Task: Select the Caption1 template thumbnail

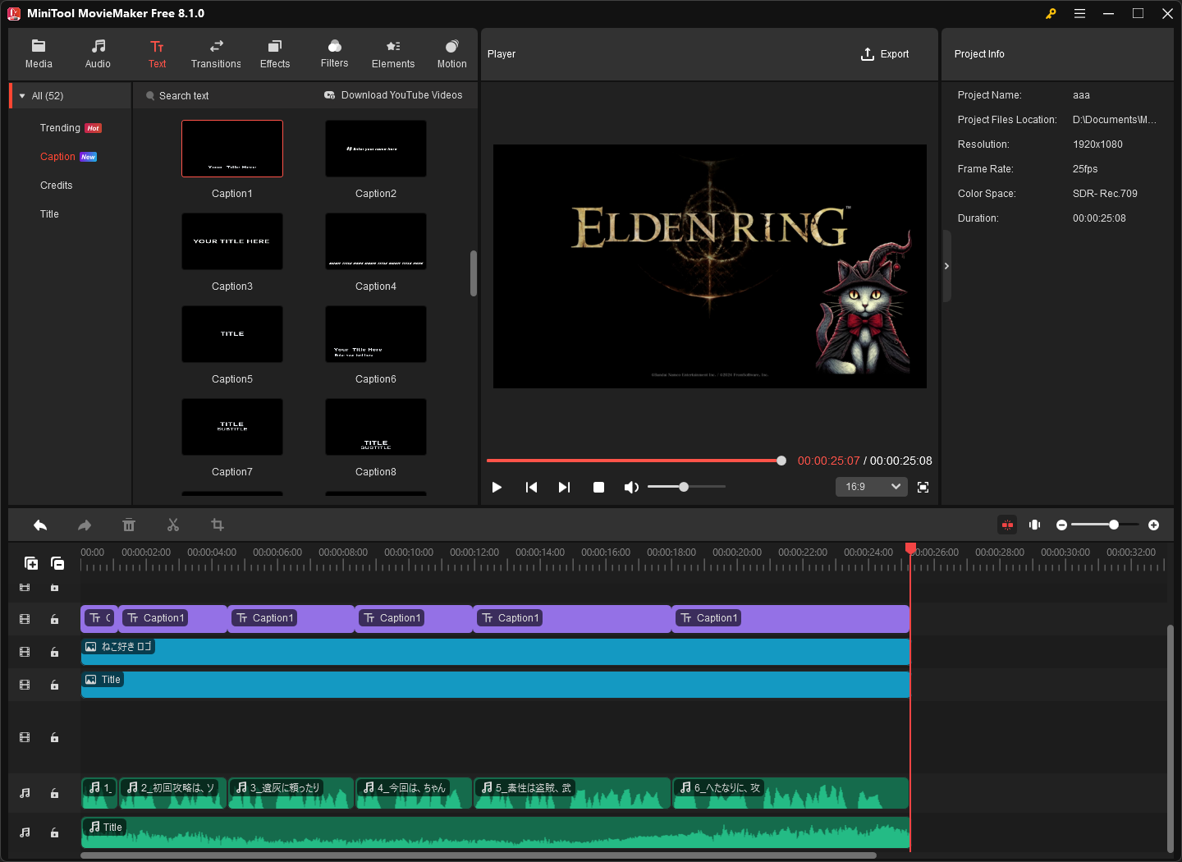Action: [232, 149]
